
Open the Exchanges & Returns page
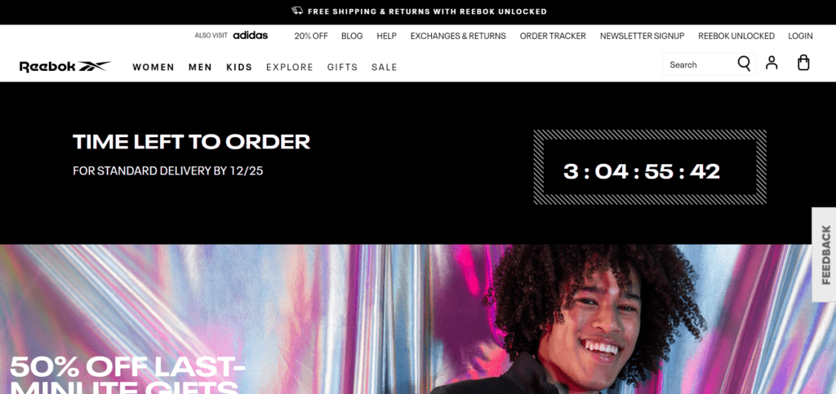458,36
